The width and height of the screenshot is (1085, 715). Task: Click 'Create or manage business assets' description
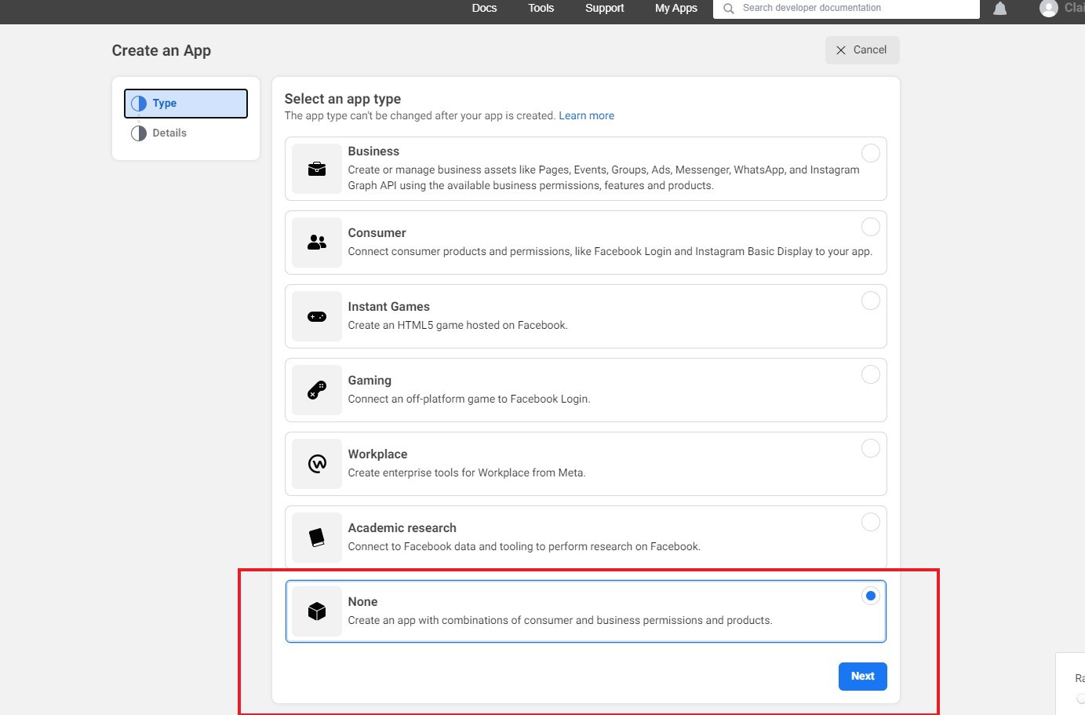pyautogui.click(x=603, y=178)
